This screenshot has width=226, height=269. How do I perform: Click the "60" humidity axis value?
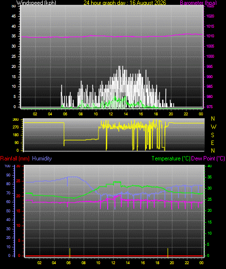[x=8, y=202]
